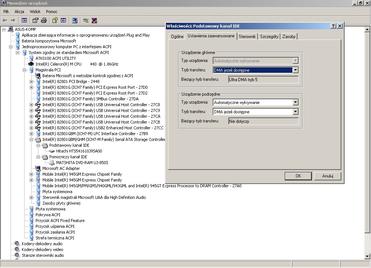Select ATK0100 ACPI UTILITY entry
Viewport: 371px width, 268px height.
pyautogui.click(x=55, y=58)
